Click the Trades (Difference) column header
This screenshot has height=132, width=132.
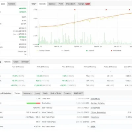point(110,67)
